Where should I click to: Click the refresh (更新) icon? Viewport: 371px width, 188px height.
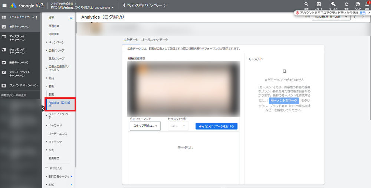346,4
